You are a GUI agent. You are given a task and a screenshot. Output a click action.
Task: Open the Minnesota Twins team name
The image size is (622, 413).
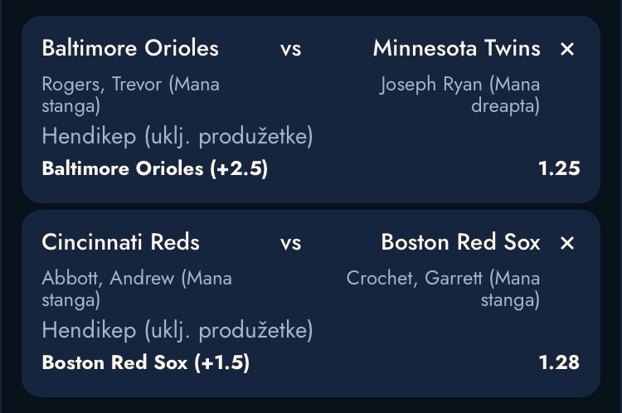tap(456, 48)
